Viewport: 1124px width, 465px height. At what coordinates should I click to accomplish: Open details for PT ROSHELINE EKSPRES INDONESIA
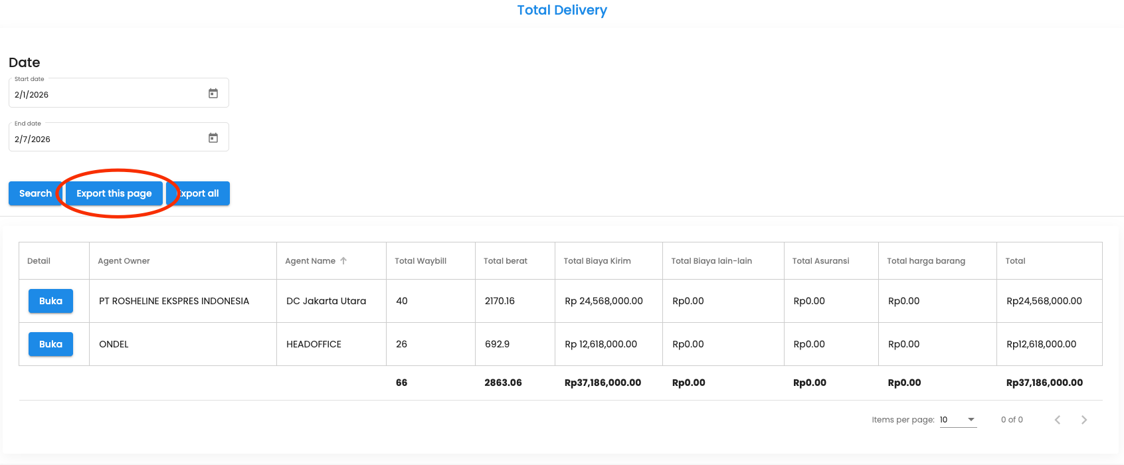point(50,301)
